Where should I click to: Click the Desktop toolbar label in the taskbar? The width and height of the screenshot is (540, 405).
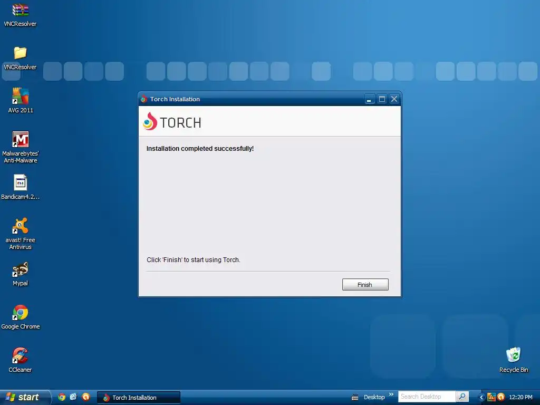(x=374, y=397)
